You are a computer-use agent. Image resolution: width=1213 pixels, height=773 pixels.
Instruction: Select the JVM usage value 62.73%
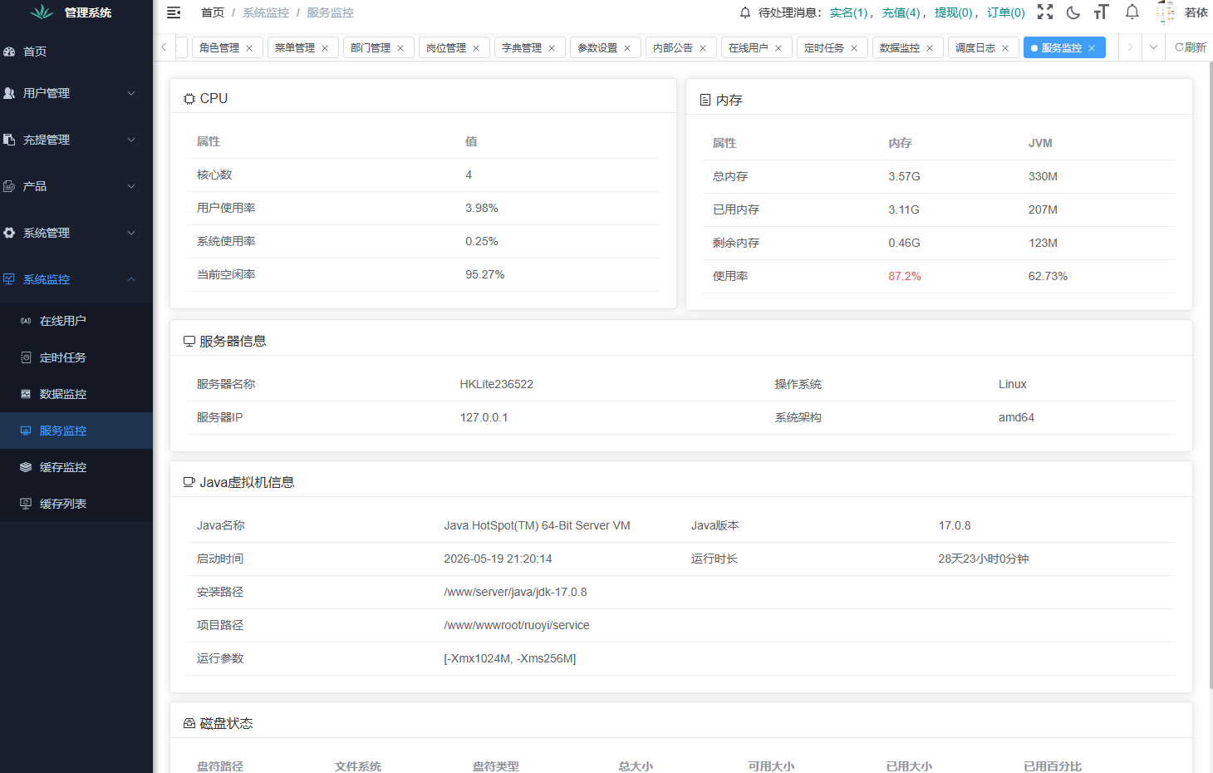pyautogui.click(x=1048, y=276)
